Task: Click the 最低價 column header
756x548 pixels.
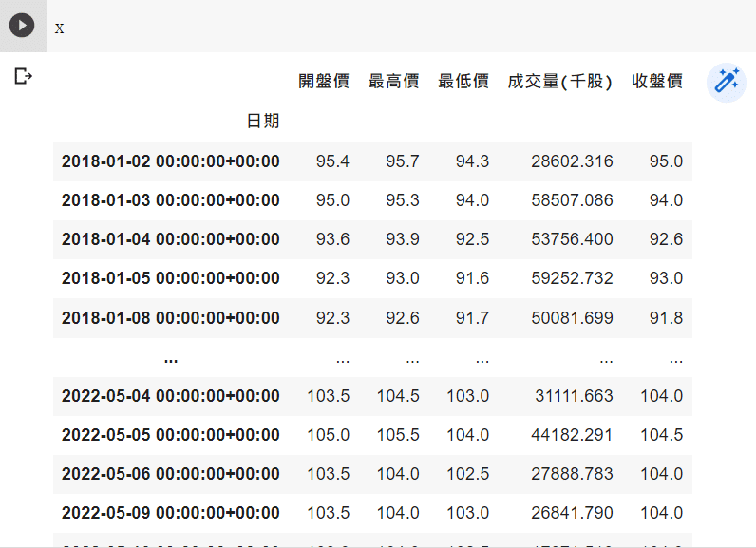Action: point(463,82)
